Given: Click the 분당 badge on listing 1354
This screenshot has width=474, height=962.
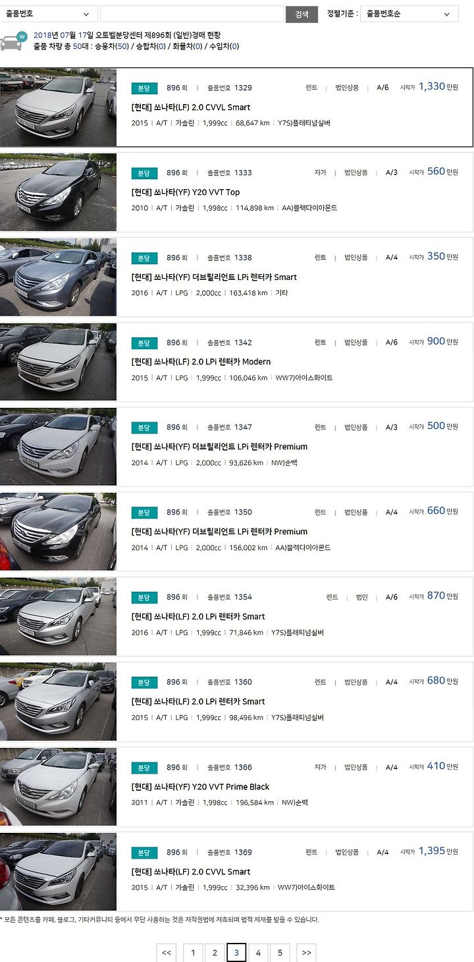Looking at the screenshot, I should [x=144, y=598].
